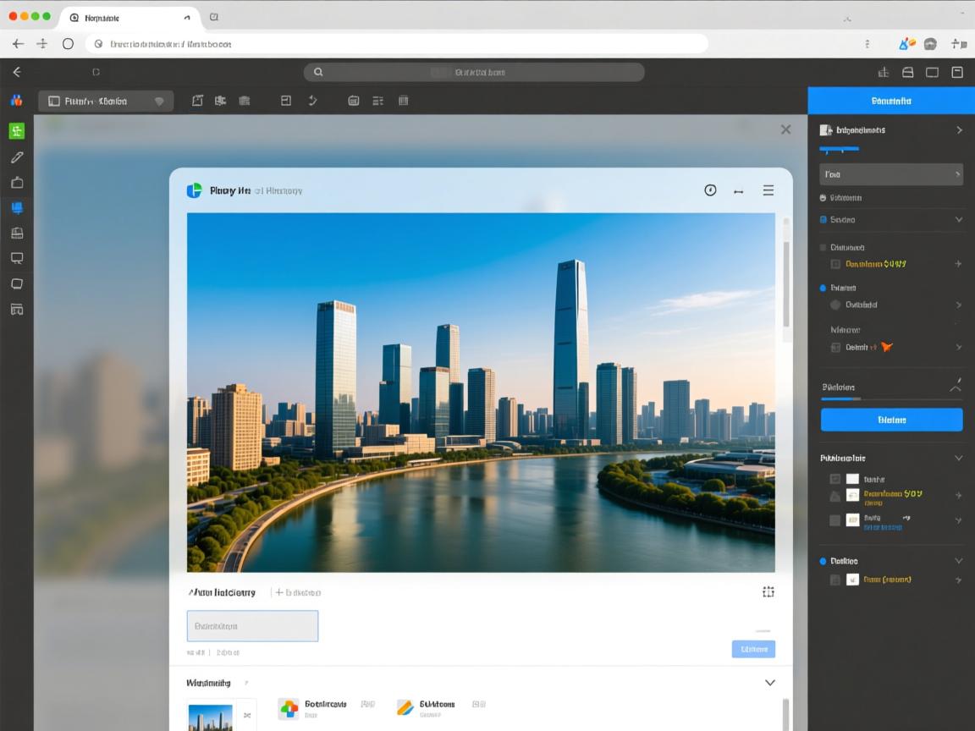Toggle the checkbox beside the orange bird icon
Screen dimensions: 975x731
pyautogui.click(x=835, y=347)
